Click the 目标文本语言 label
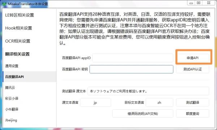This screenshot has width=217, height=130. [134, 103]
